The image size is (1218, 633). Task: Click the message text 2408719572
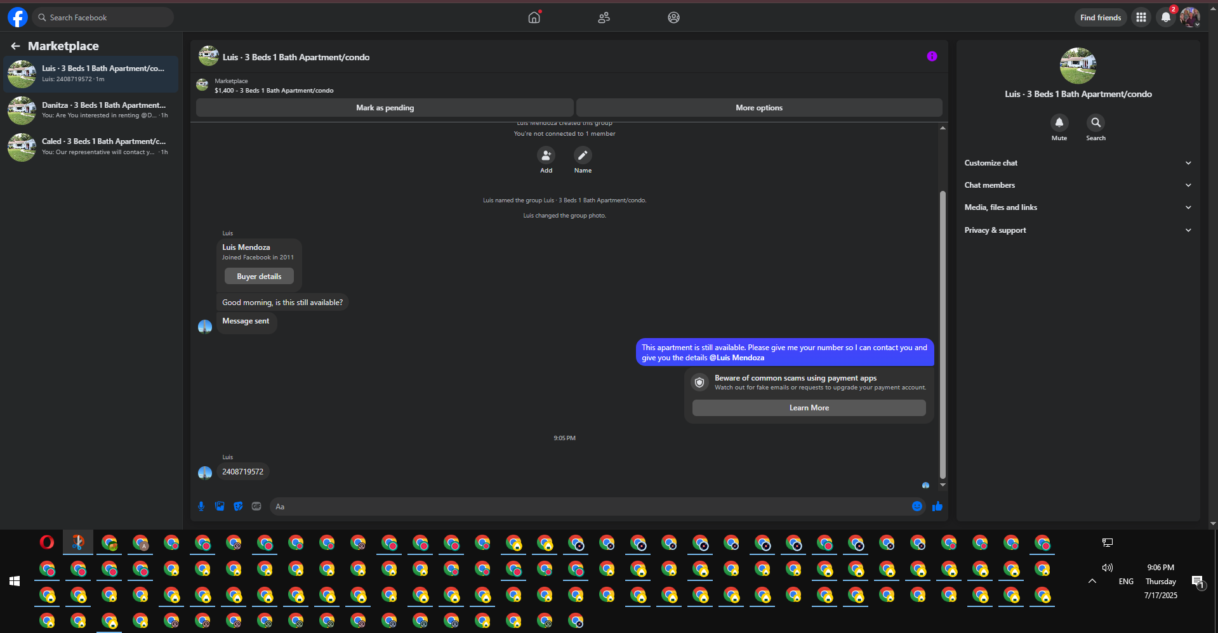pos(242,472)
